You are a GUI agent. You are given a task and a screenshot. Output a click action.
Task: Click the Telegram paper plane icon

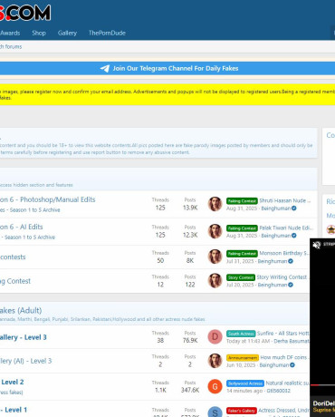pos(105,69)
